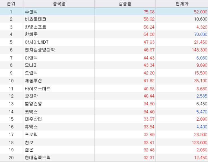Viewport: 208px width, 162px height.
Task: Select the 40.68 rise rate value
Action: [149, 89]
